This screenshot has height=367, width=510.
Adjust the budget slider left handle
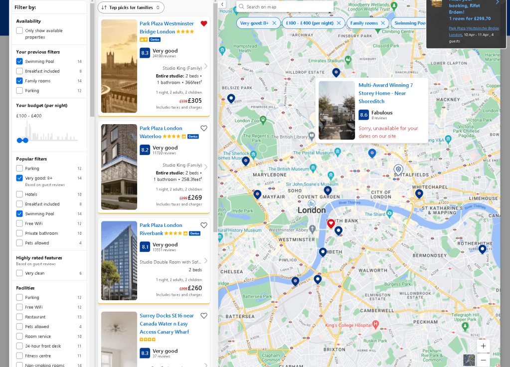19,140
